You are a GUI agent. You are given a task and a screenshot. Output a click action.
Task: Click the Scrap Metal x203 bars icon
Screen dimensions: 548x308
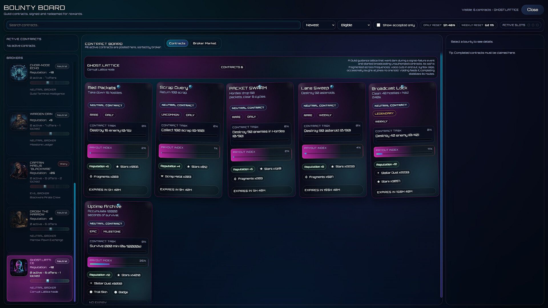pyautogui.click(x=162, y=177)
